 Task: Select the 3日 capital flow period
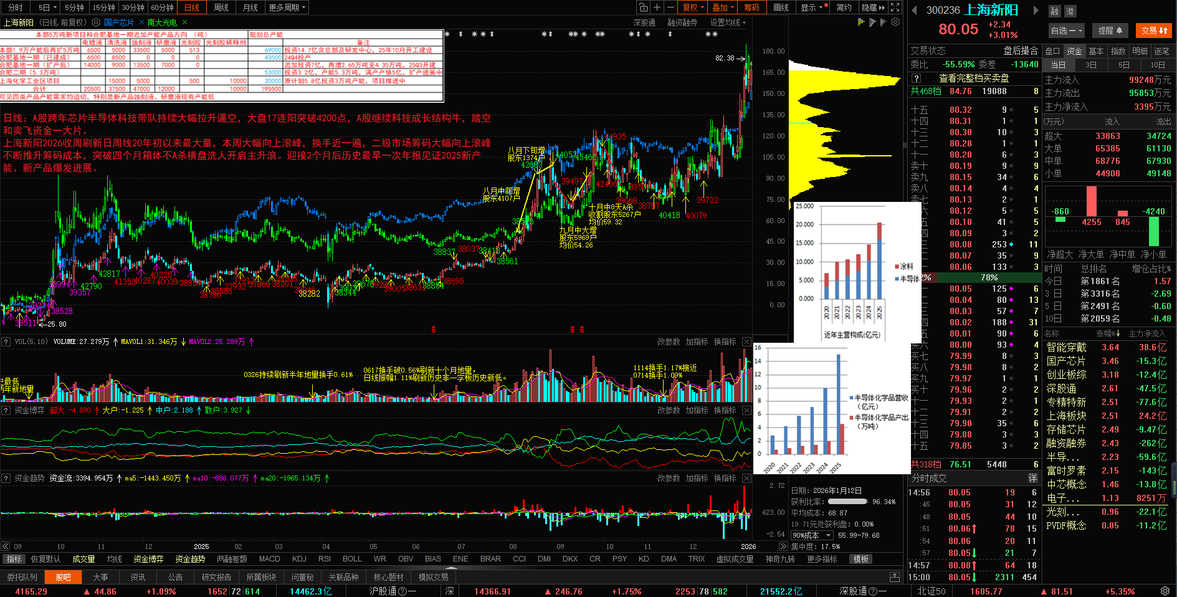coord(1091,65)
